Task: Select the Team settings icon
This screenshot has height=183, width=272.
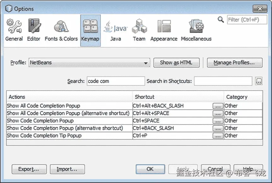Action: 139,28
